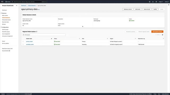Open User group management in sidebar

7,36
